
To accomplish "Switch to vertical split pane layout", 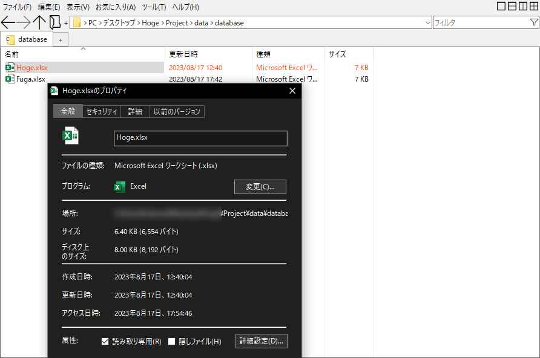I will tap(523, 6).
